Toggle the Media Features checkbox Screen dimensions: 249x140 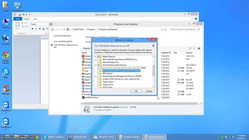click(98, 56)
